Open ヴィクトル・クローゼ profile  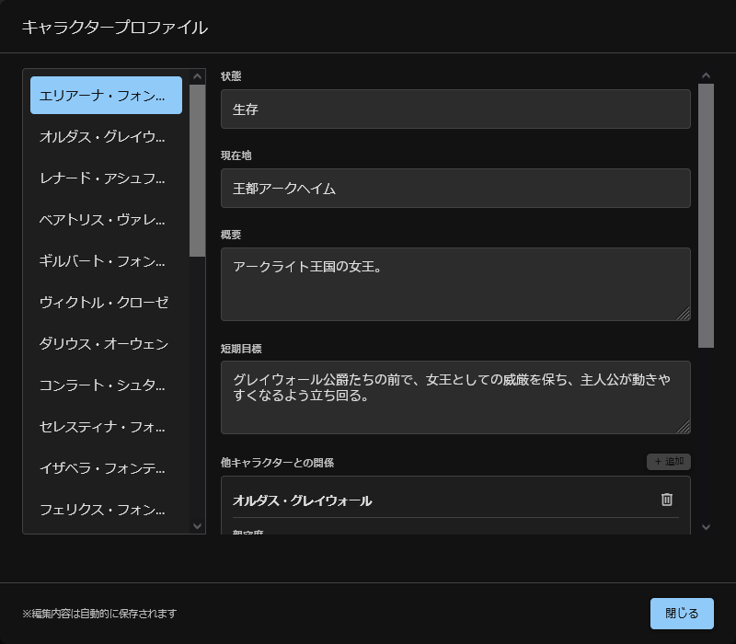tap(106, 303)
